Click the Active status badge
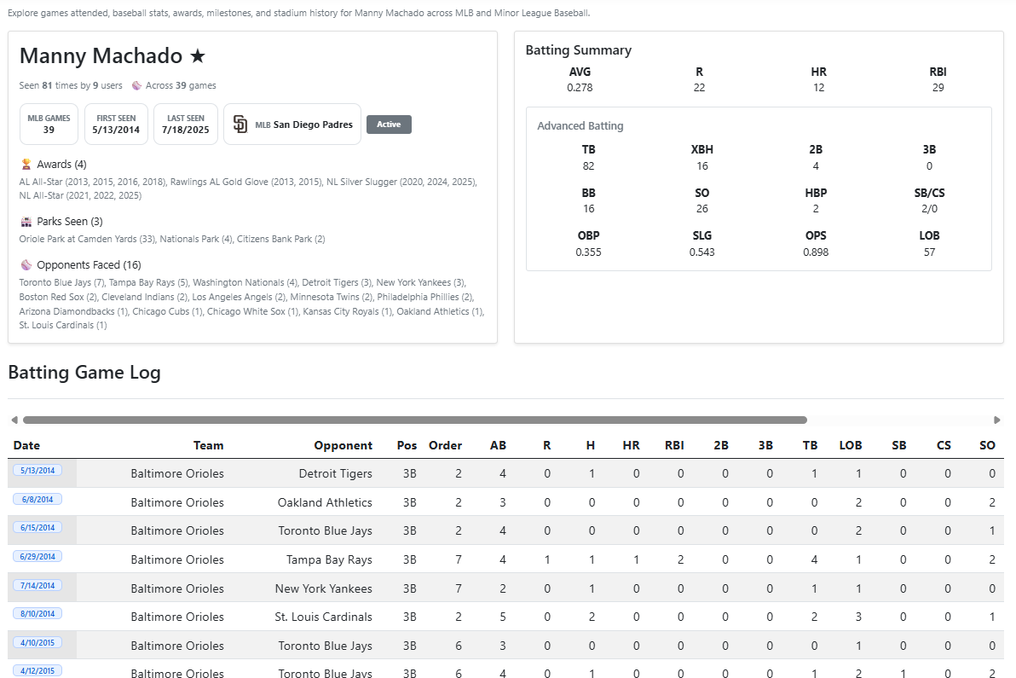Screen dimensions: 1016x678 pyautogui.click(x=389, y=125)
